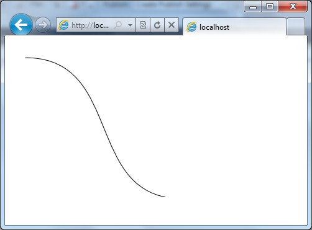This screenshot has width=312, height=230.
Task: Close the browser with the red X
Action: click(x=293, y=7)
